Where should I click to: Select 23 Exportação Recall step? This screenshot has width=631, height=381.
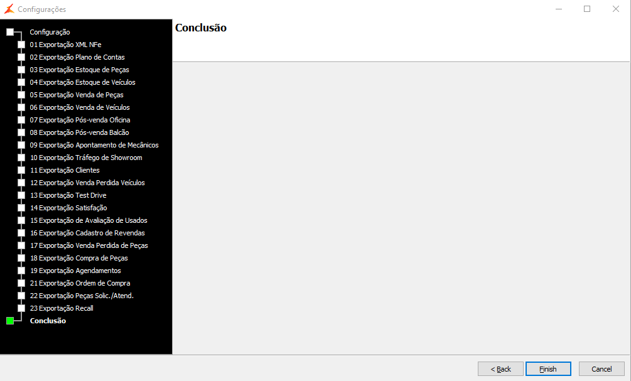click(x=62, y=308)
